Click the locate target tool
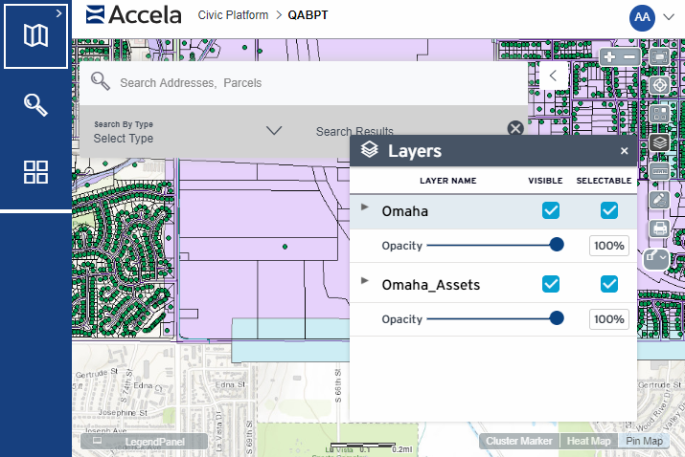Viewport: 685px width, 457px height. (x=659, y=85)
